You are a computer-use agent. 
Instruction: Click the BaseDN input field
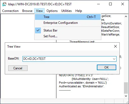[x=70, y=59]
